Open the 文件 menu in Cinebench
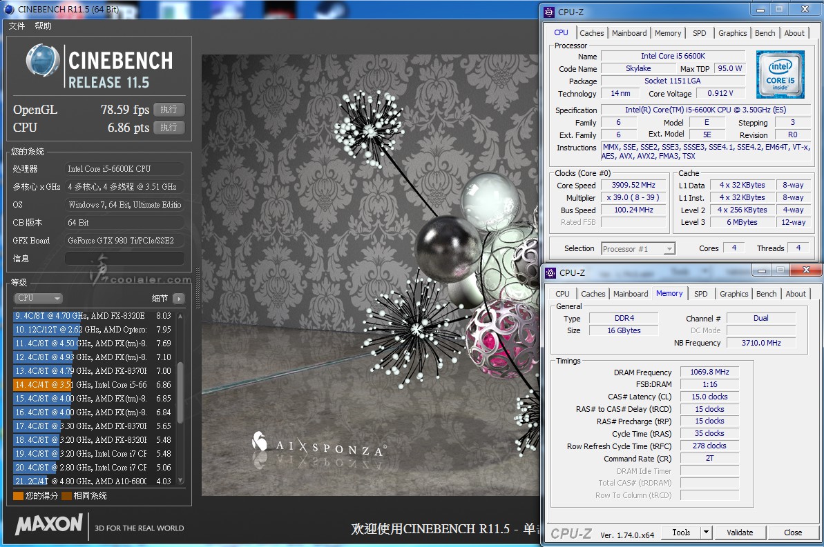The width and height of the screenshot is (824, 547). [17, 26]
